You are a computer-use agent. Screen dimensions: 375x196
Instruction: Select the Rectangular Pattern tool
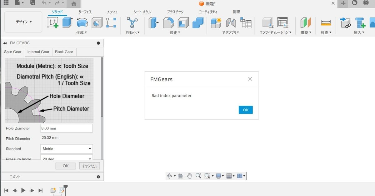[111, 23]
